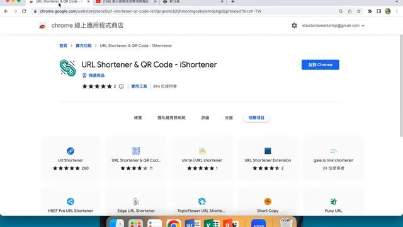The width and height of the screenshot is (403, 227).
Task: Switch to the 評論 tab
Action: (205, 118)
